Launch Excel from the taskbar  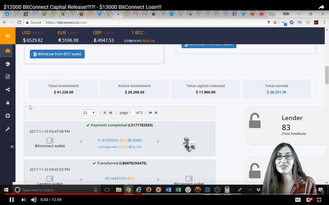tap(178, 190)
